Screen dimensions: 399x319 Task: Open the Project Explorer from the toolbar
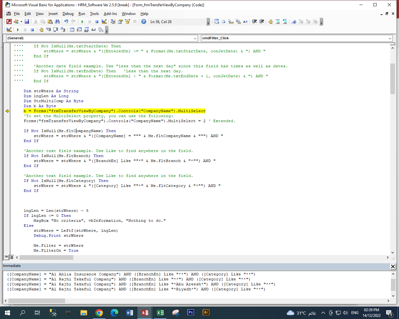tap(113, 21)
